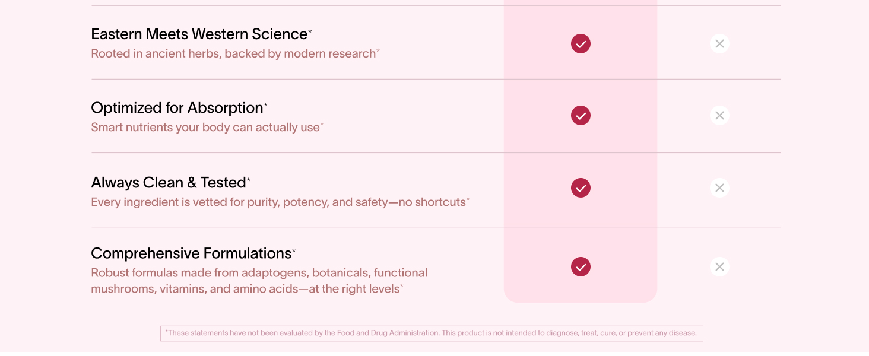
Task: Click checkmark icon for Always Clean & Tested
Action: (581, 188)
